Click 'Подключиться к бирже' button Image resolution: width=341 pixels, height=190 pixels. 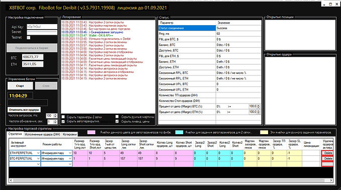pos(32,48)
